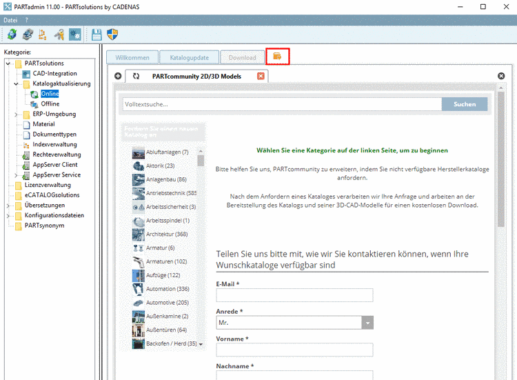Click in the E-Mail input field
The height and width of the screenshot is (380, 517).
pyautogui.click(x=294, y=295)
